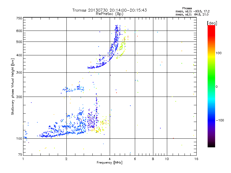The width and height of the screenshot is (231, 173).
Task: Click the x-axis tick label '4'
Action: coord(110,159)
